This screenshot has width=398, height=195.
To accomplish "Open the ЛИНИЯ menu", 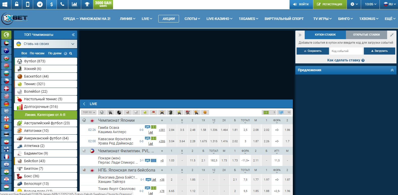I will click(128, 19).
